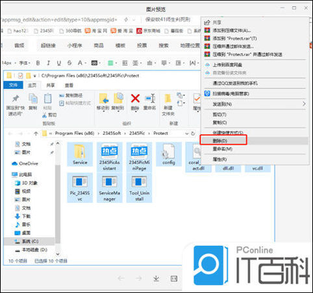The height and width of the screenshot is (293, 313).
Task: Toggle italic formatting in the editor
Action: [48, 63]
